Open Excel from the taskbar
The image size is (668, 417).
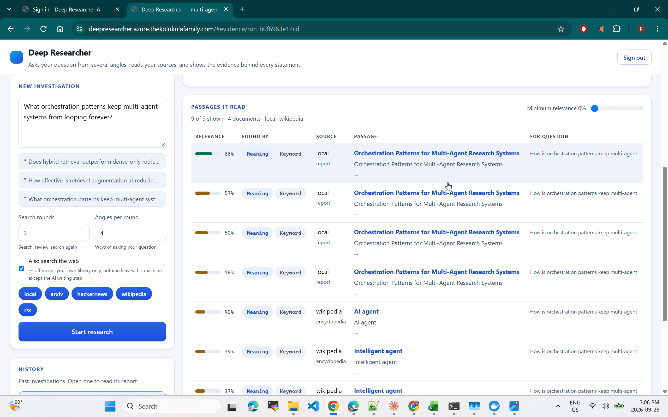(x=434, y=406)
